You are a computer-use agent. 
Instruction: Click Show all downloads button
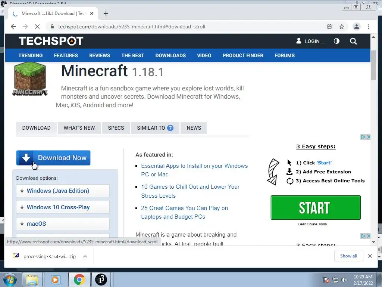(x=349, y=256)
